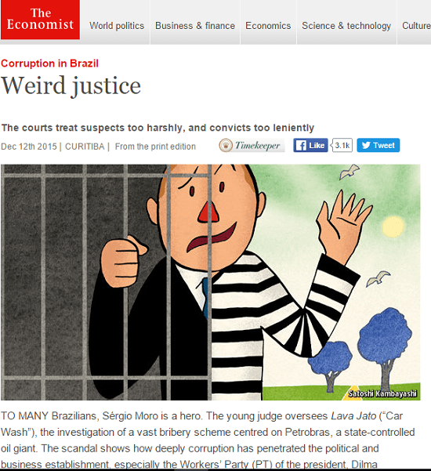Viewport: 431px width, 471px height.
Task: Like the article on Facebook
Action: pyautogui.click(x=310, y=146)
